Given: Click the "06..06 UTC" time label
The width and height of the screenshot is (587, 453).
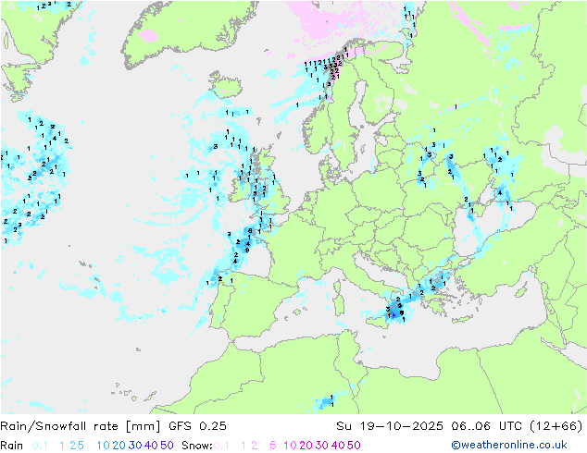Looking at the screenshot, I should (x=487, y=426).
